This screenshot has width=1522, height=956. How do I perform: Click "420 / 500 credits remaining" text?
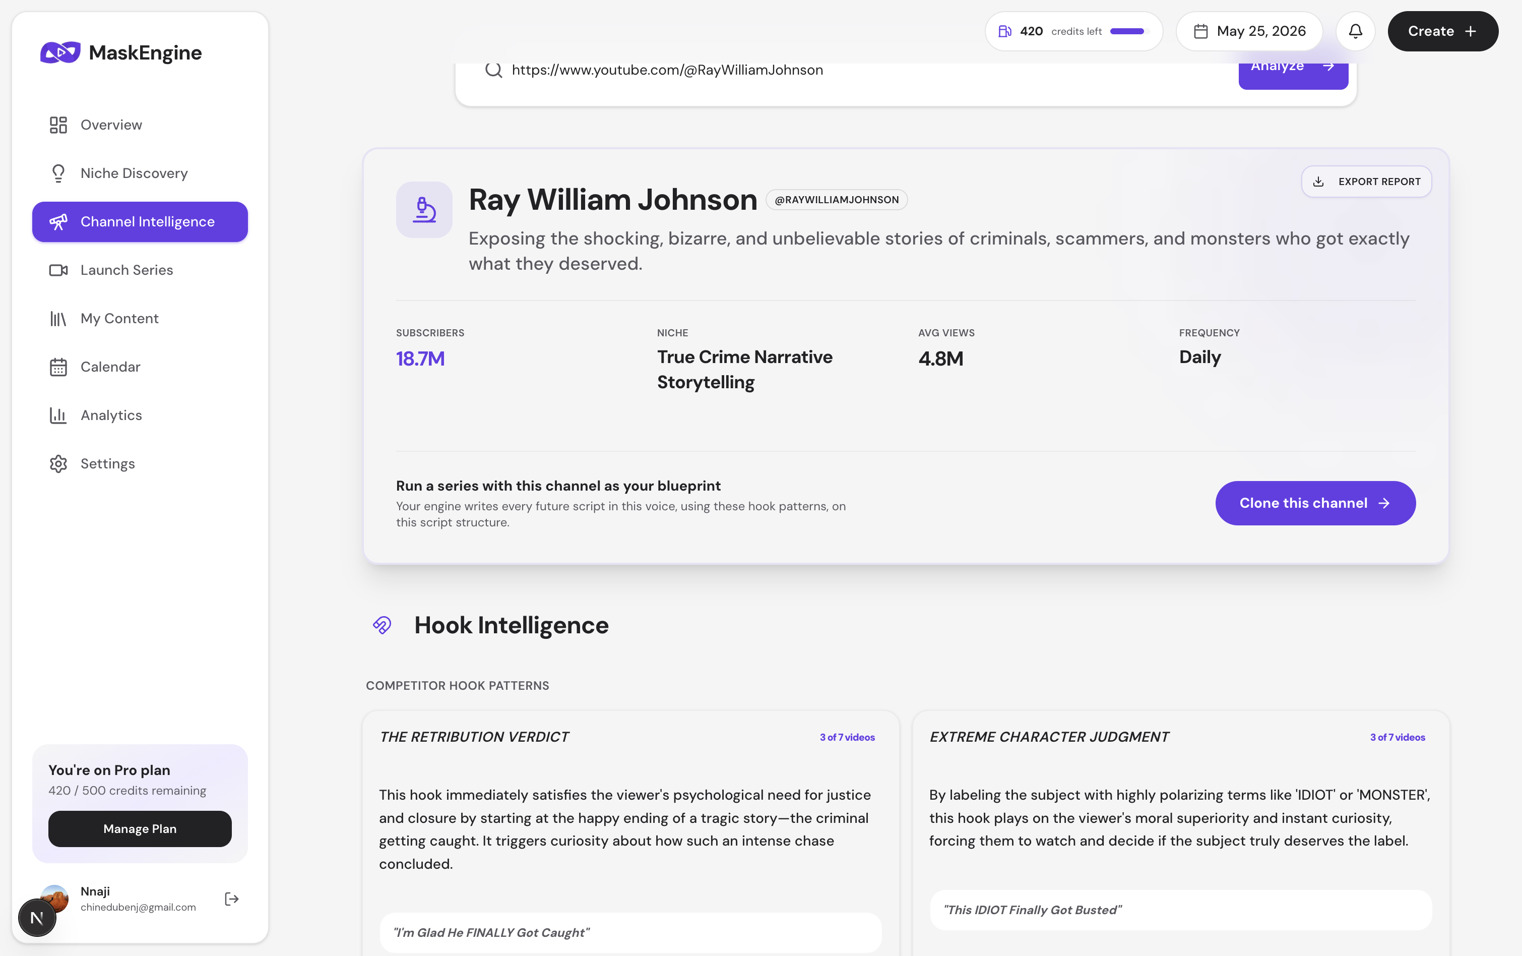pyautogui.click(x=128, y=791)
